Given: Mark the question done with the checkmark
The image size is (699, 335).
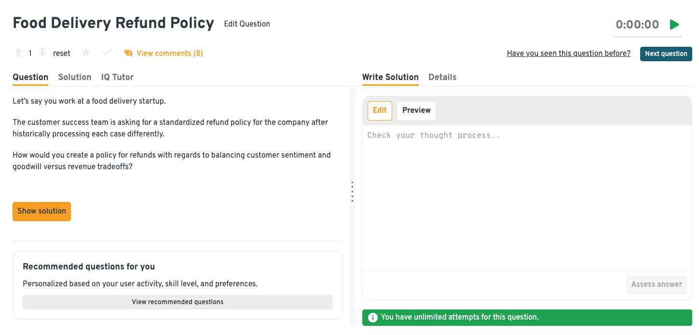Looking at the screenshot, I should click(x=107, y=53).
